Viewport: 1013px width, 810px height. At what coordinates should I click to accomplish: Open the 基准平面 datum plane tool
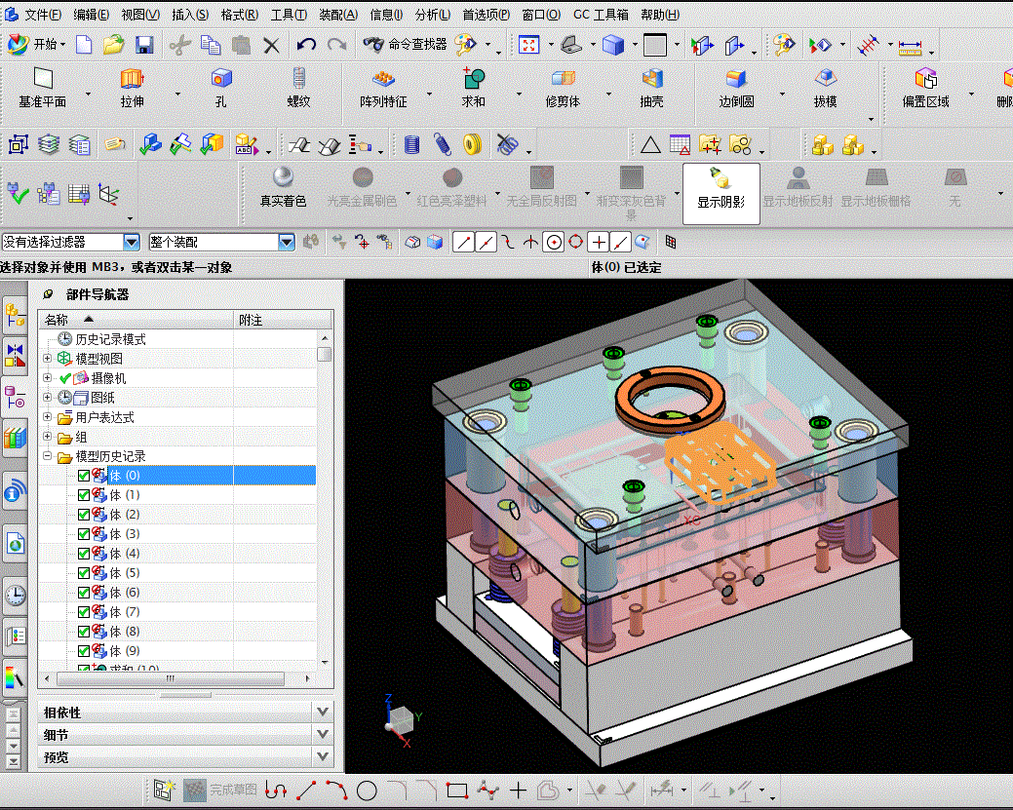[x=43, y=88]
